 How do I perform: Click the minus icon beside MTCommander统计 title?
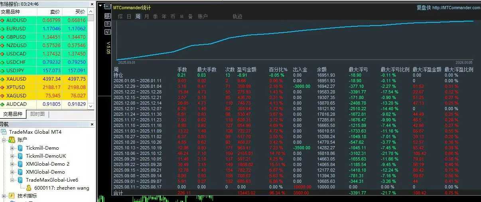pos(108,7)
